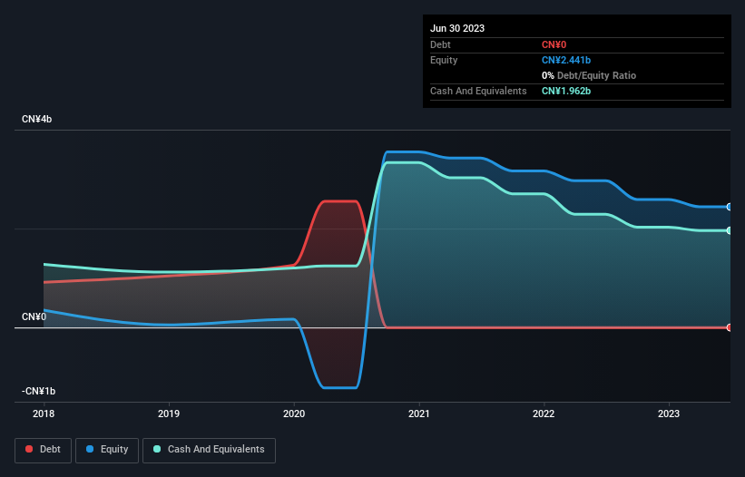Click the 2023 x-axis label

coord(669,414)
